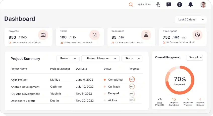
Task: Open the feedback speech bubble icon
Action: click(x=169, y=4)
